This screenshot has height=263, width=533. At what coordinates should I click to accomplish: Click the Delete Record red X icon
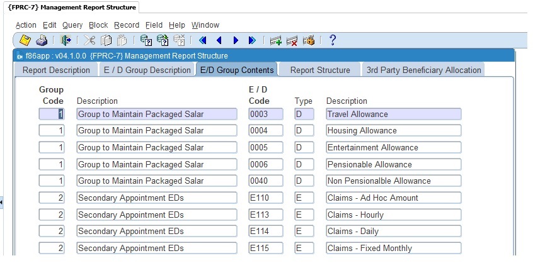[292, 41]
